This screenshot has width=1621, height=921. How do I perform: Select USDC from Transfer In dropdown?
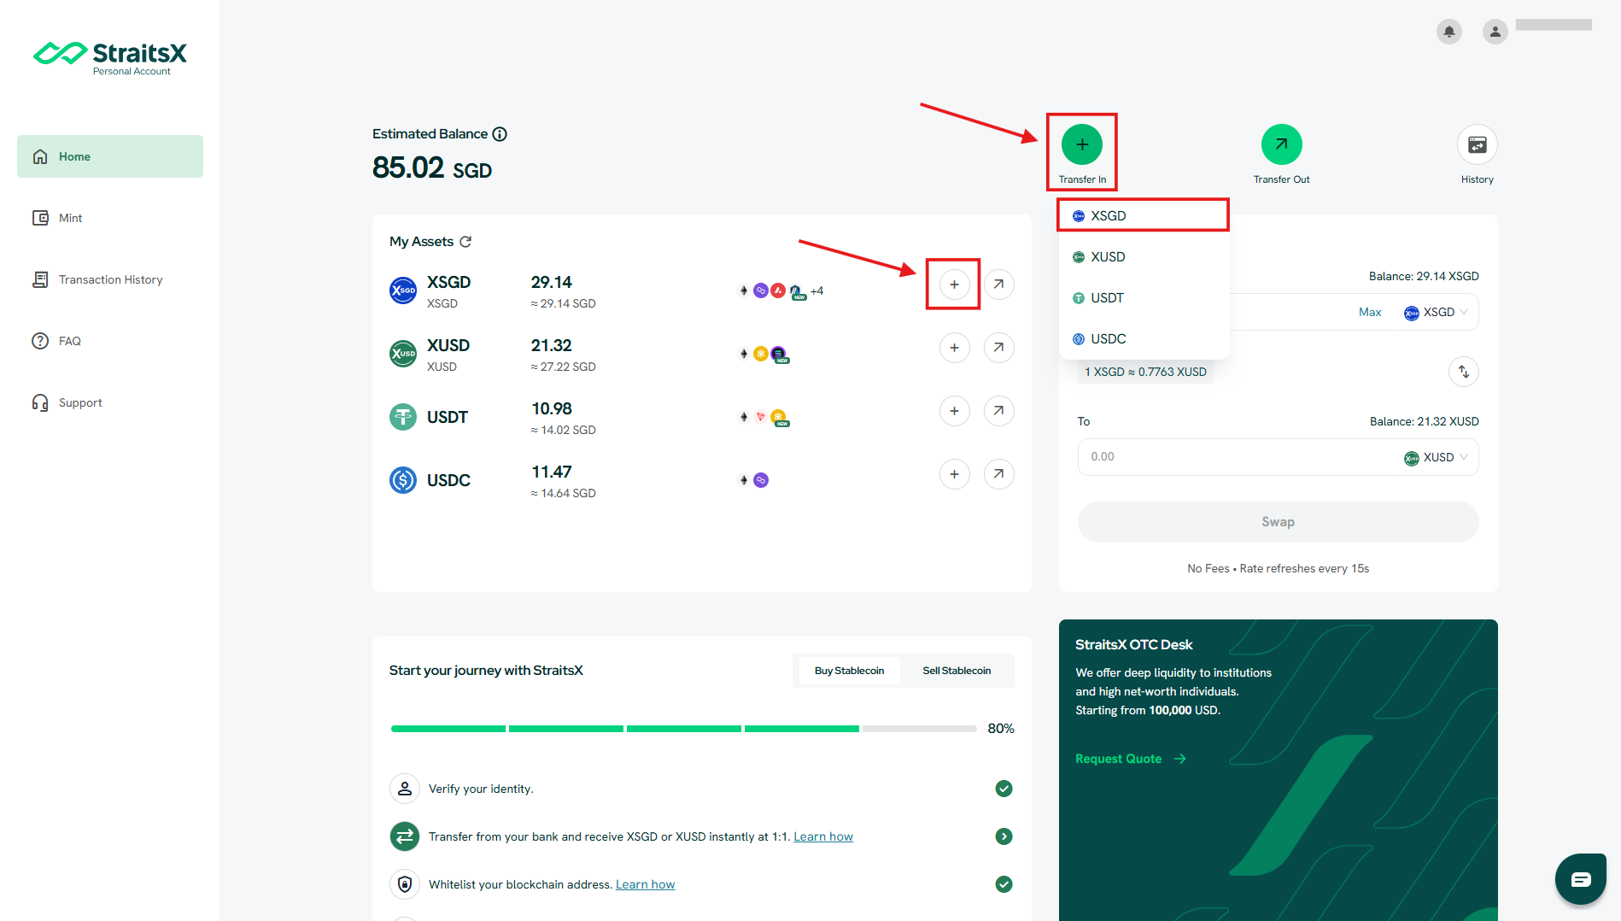1143,339
